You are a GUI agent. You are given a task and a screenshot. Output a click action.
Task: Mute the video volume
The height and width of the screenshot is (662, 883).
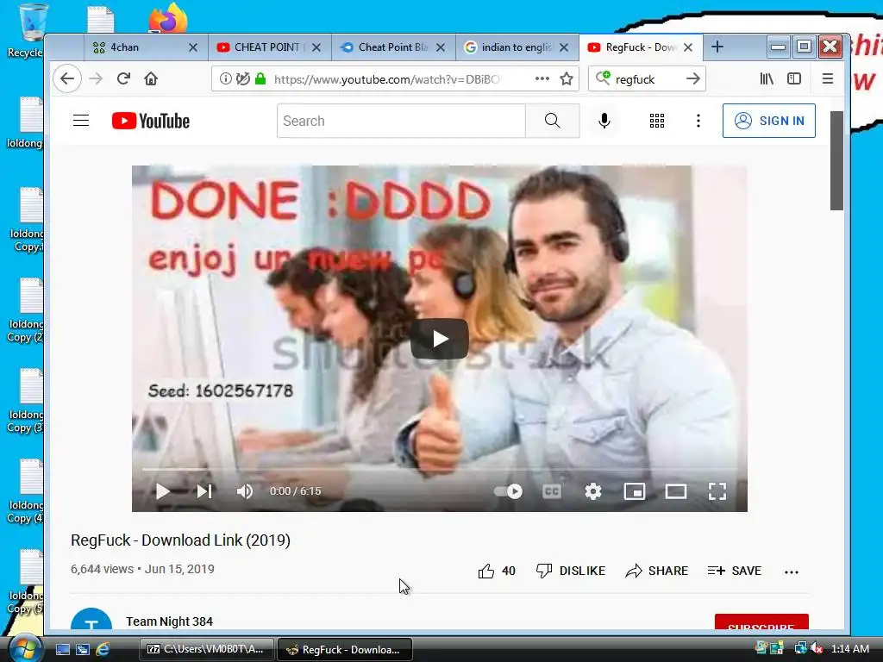point(244,491)
